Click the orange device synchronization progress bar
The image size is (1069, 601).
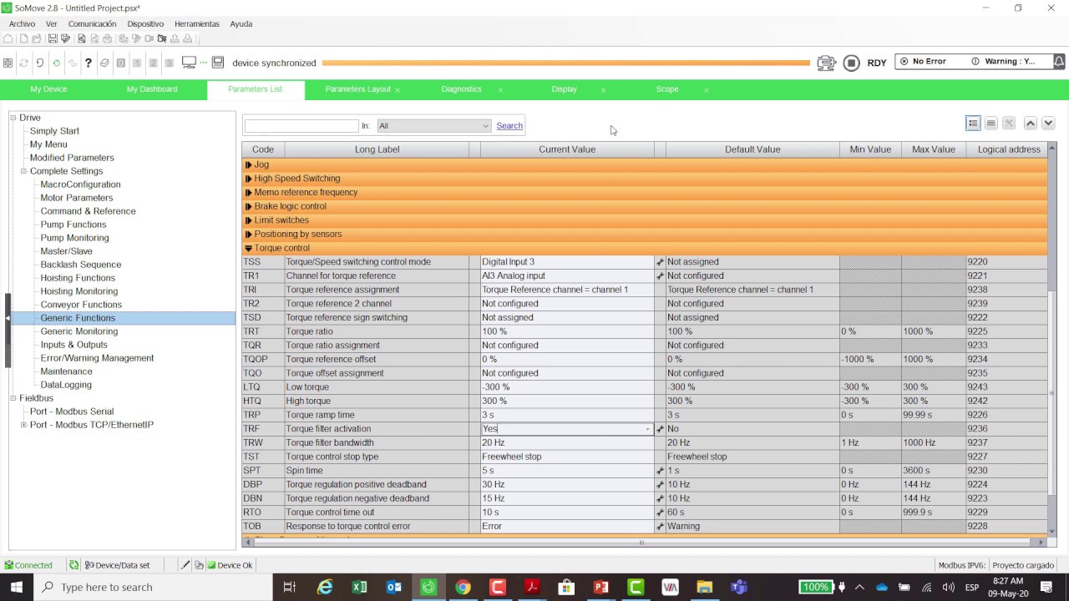pos(565,63)
